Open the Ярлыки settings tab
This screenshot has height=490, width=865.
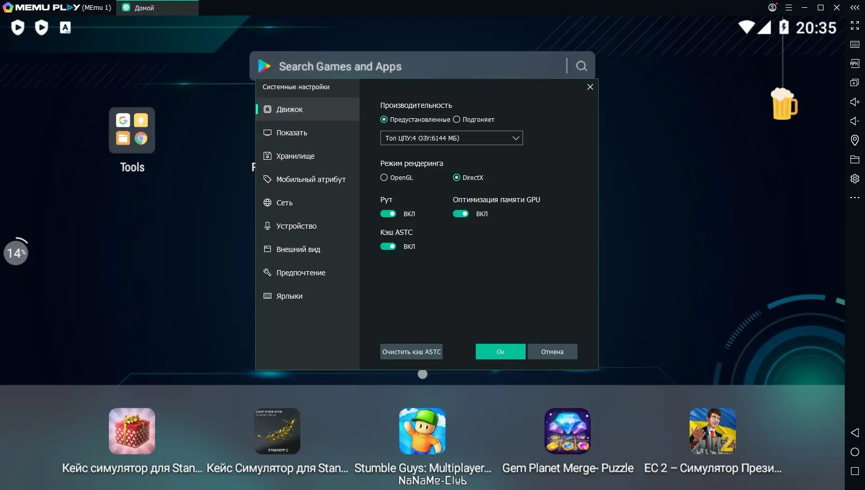[308, 296]
